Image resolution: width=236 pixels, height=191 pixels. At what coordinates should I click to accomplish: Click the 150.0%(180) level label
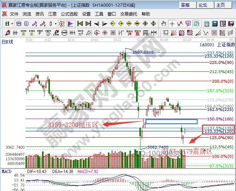(220, 119)
